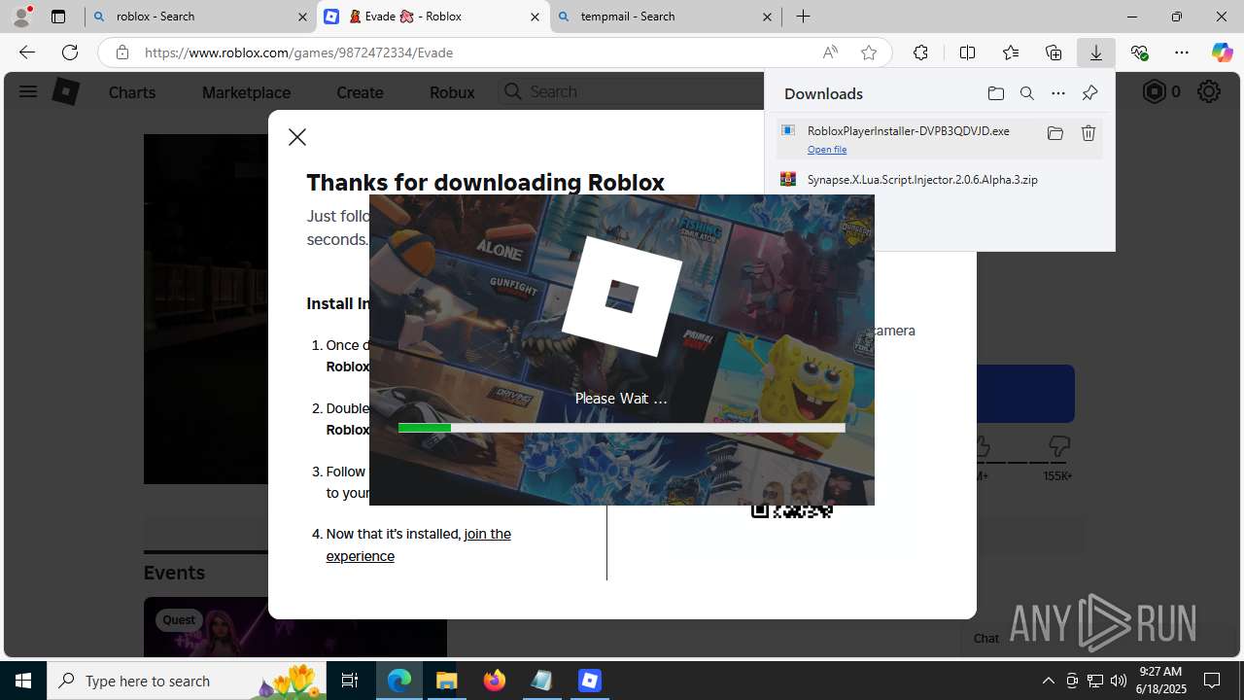Click the Evade thumbs-down dislike icon
This screenshot has width=1244, height=700.
pos(1058,447)
